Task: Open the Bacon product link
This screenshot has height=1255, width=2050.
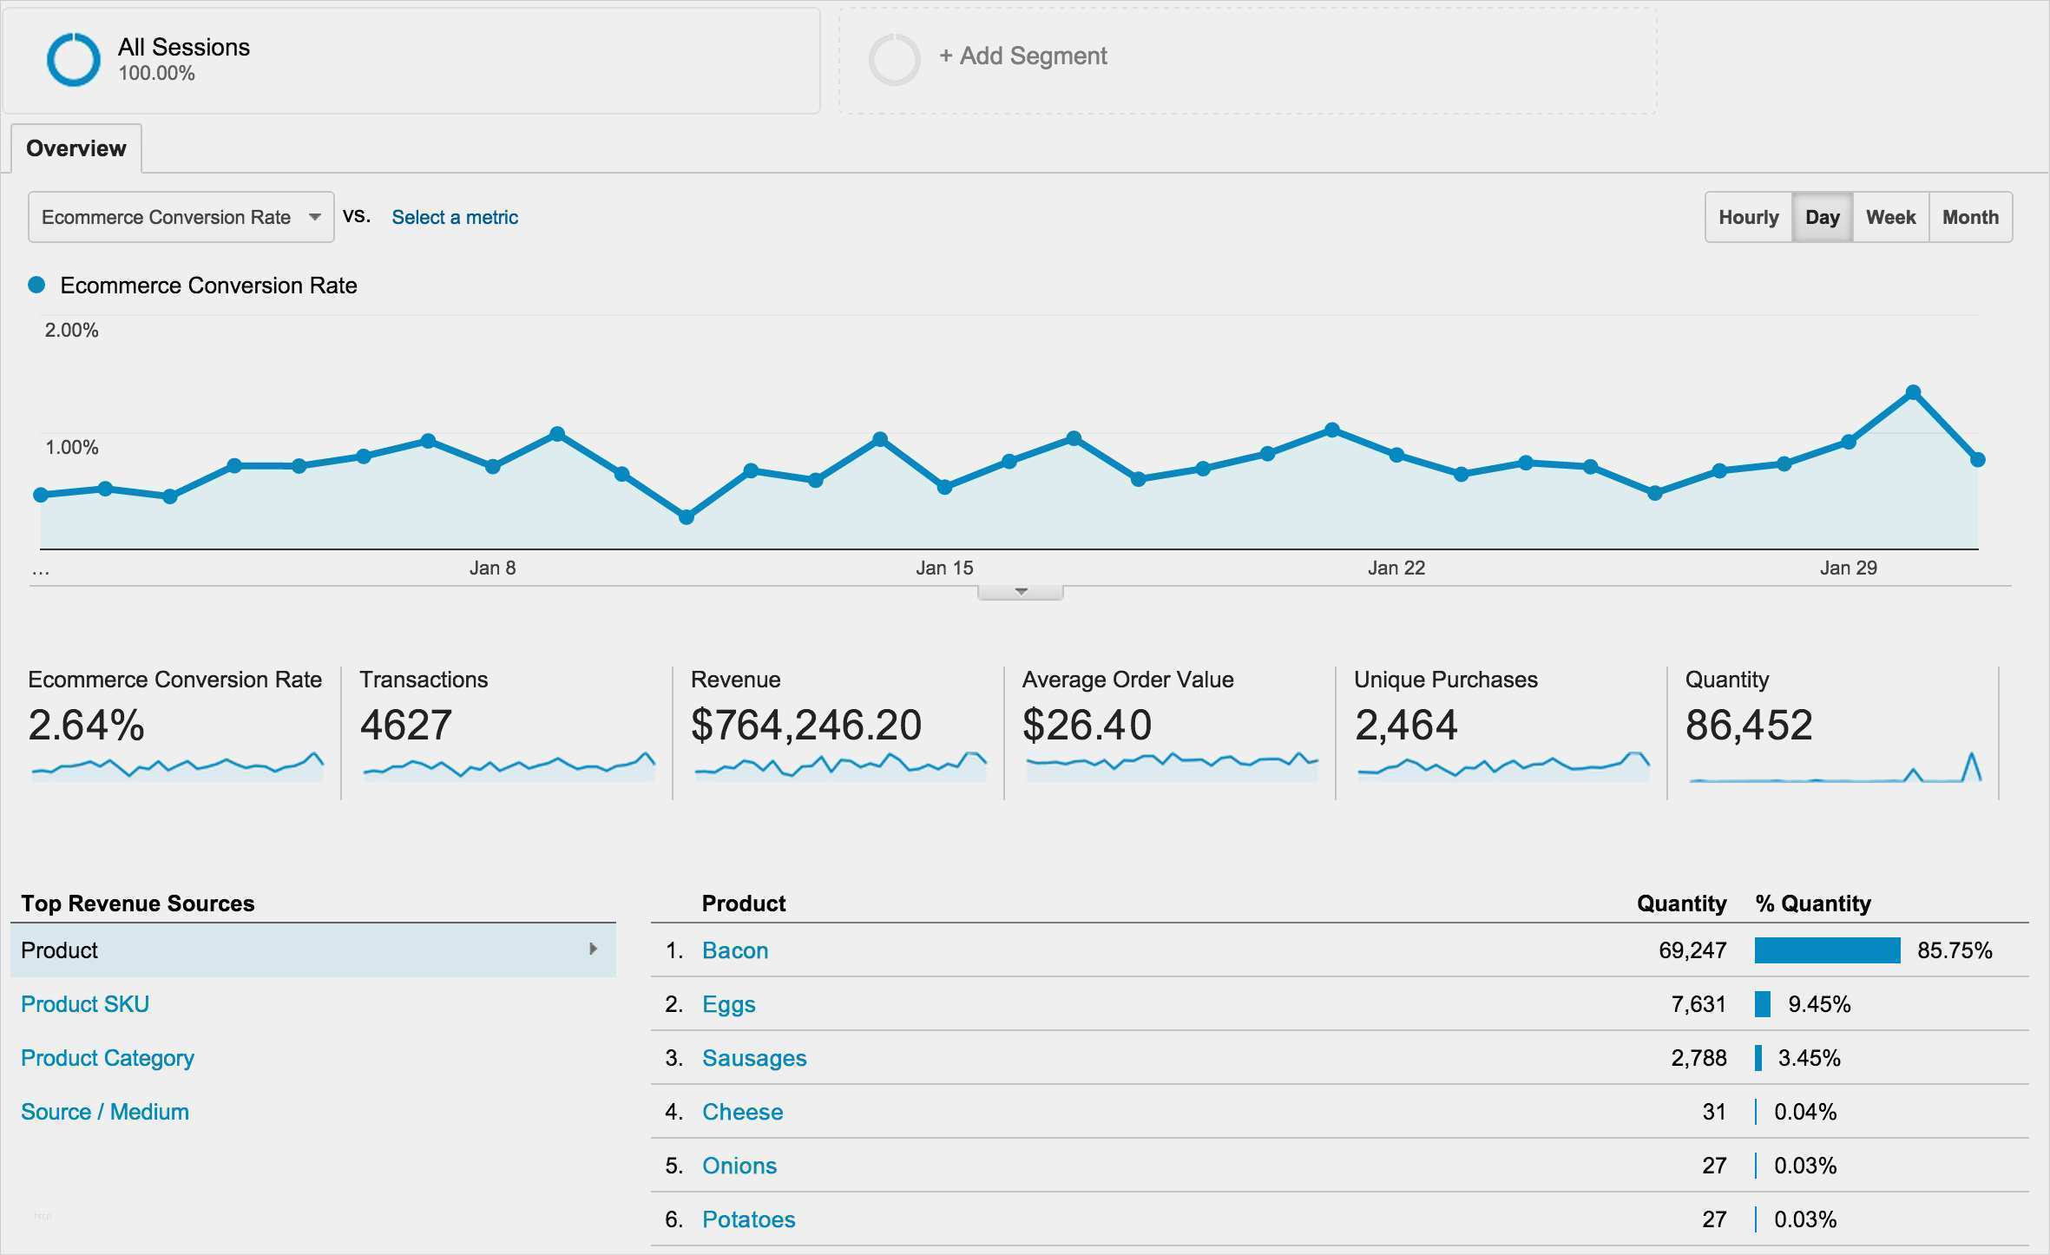Action: (x=735, y=950)
